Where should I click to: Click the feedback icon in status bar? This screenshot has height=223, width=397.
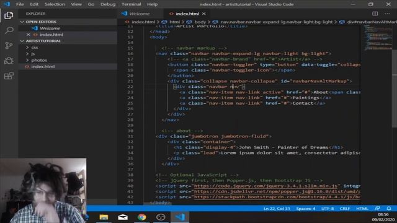click(377, 209)
